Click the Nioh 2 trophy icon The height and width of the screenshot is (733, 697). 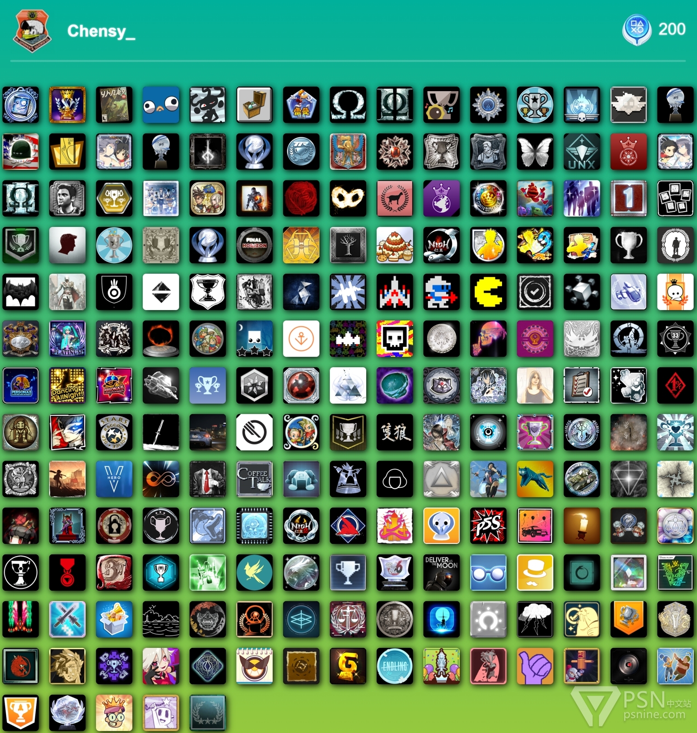pos(301,525)
